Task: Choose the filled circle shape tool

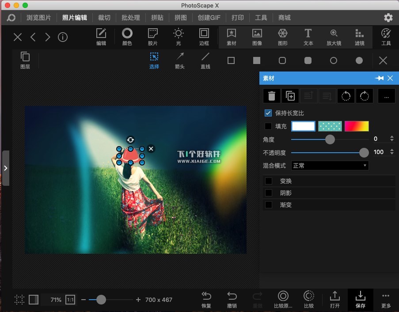Action: click(x=359, y=60)
